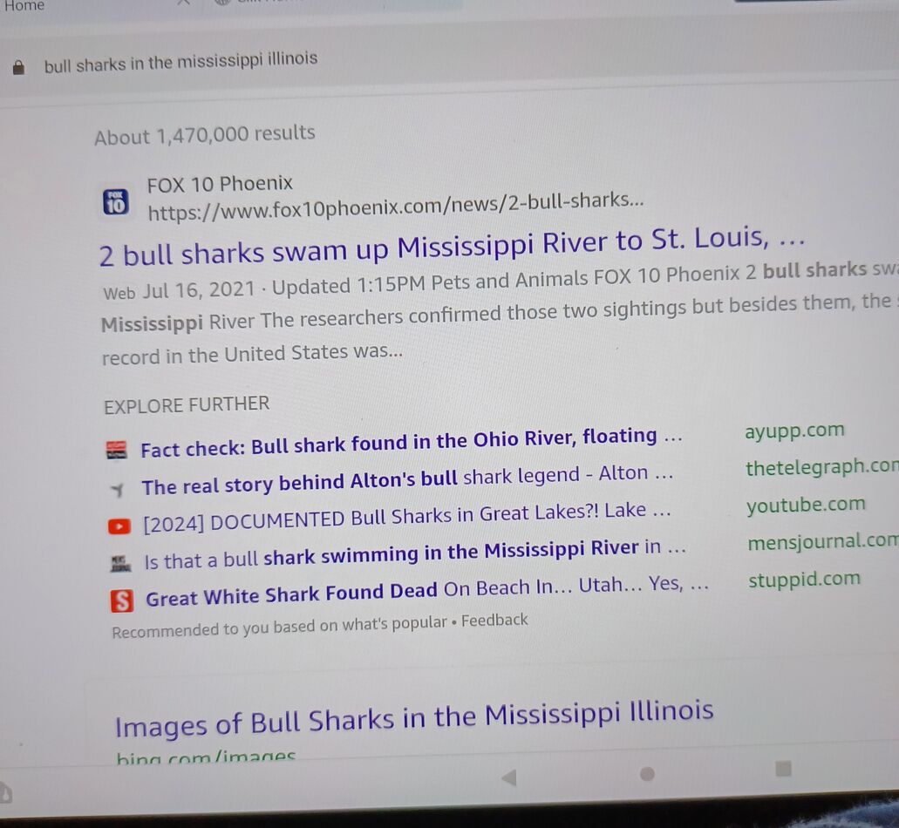
Task: Tap the ayupp.com favicon beside Fact check
Action: [117, 451]
